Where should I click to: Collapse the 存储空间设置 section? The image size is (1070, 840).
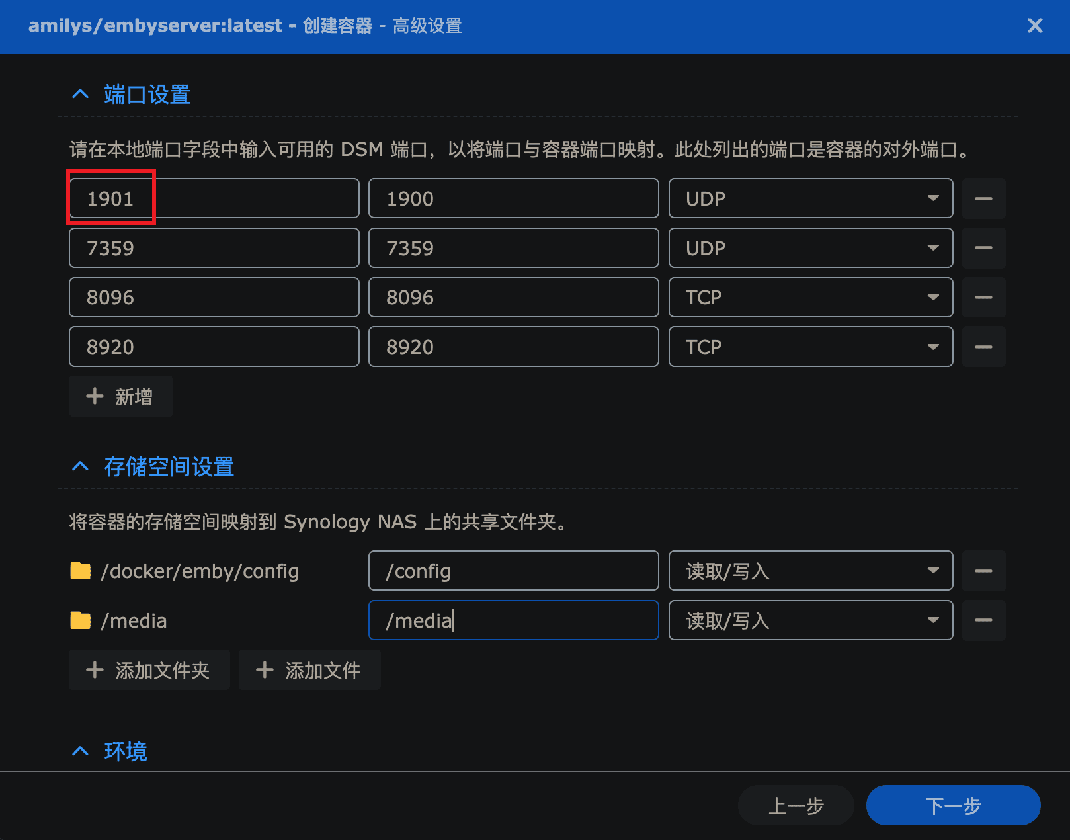80,467
